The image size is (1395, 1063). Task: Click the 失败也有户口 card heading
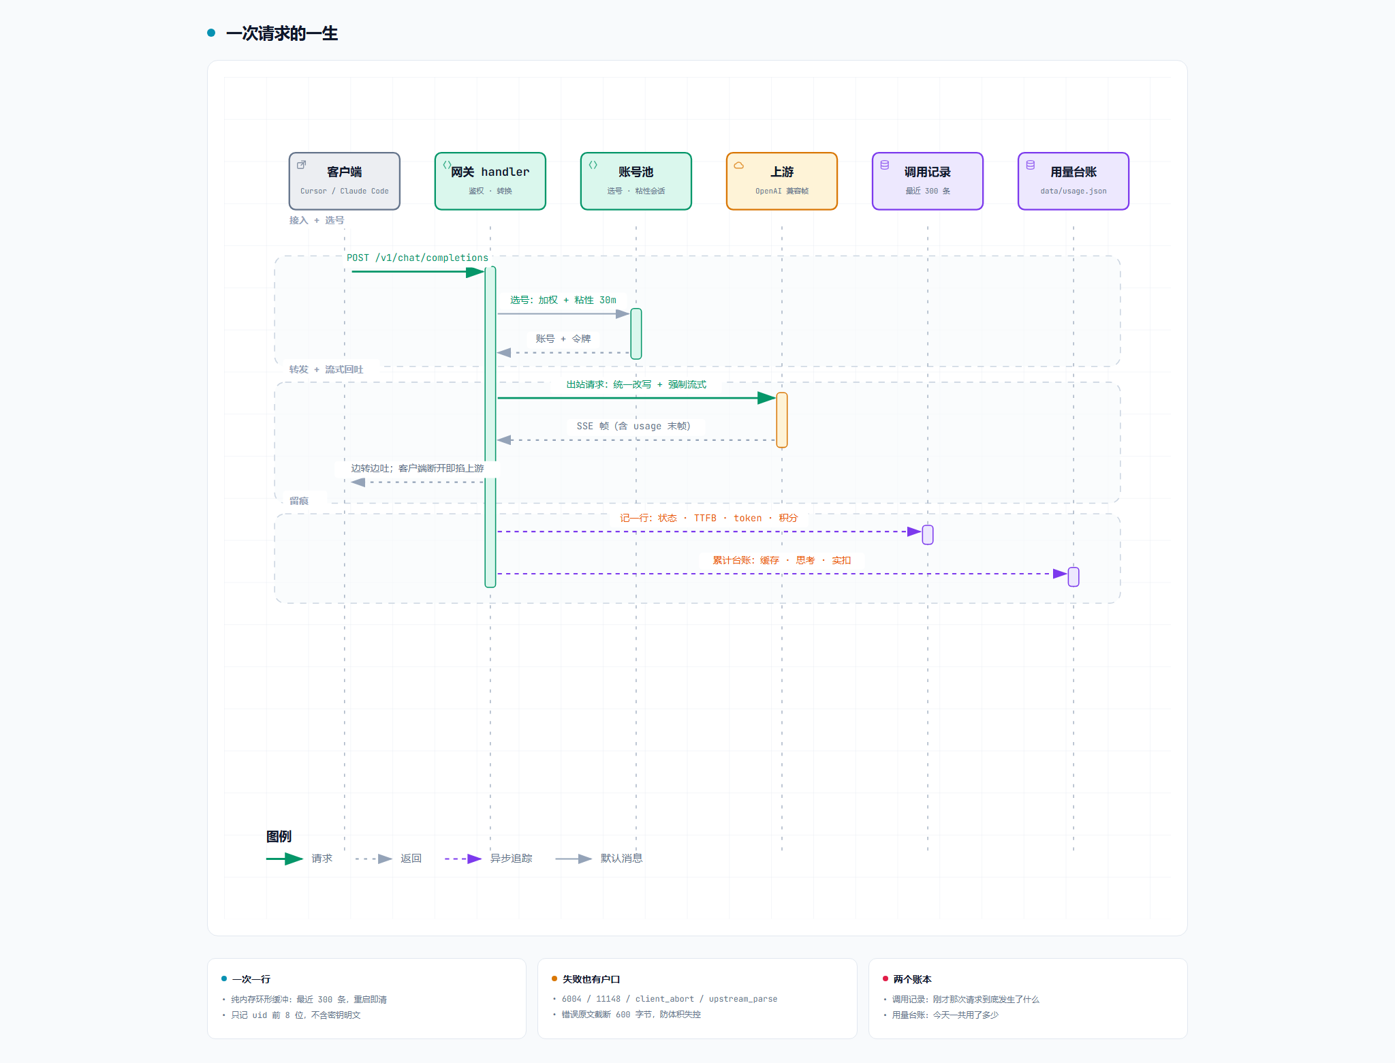[591, 979]
